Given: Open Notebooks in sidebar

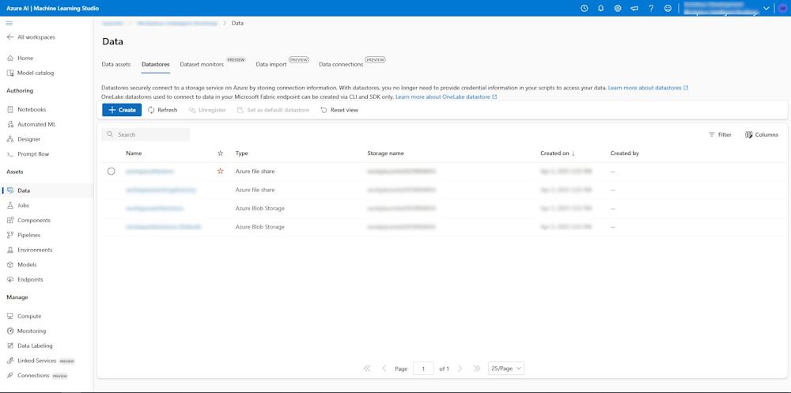Looking at the screenshot, I should coord(26,109).
